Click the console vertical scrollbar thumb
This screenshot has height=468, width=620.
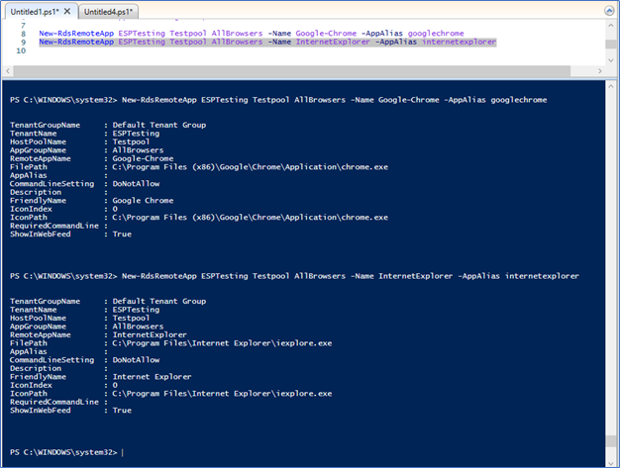click(x=610, y=440)
